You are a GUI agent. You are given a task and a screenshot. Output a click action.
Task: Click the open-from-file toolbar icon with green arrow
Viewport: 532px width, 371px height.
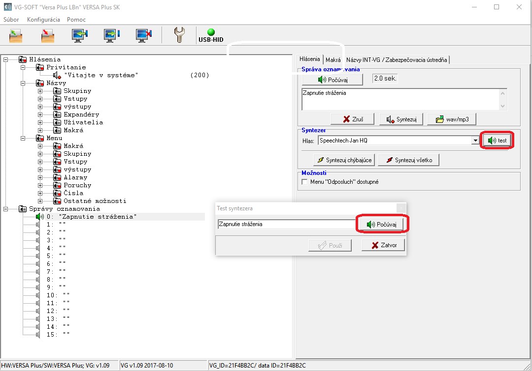click(16, 35)
